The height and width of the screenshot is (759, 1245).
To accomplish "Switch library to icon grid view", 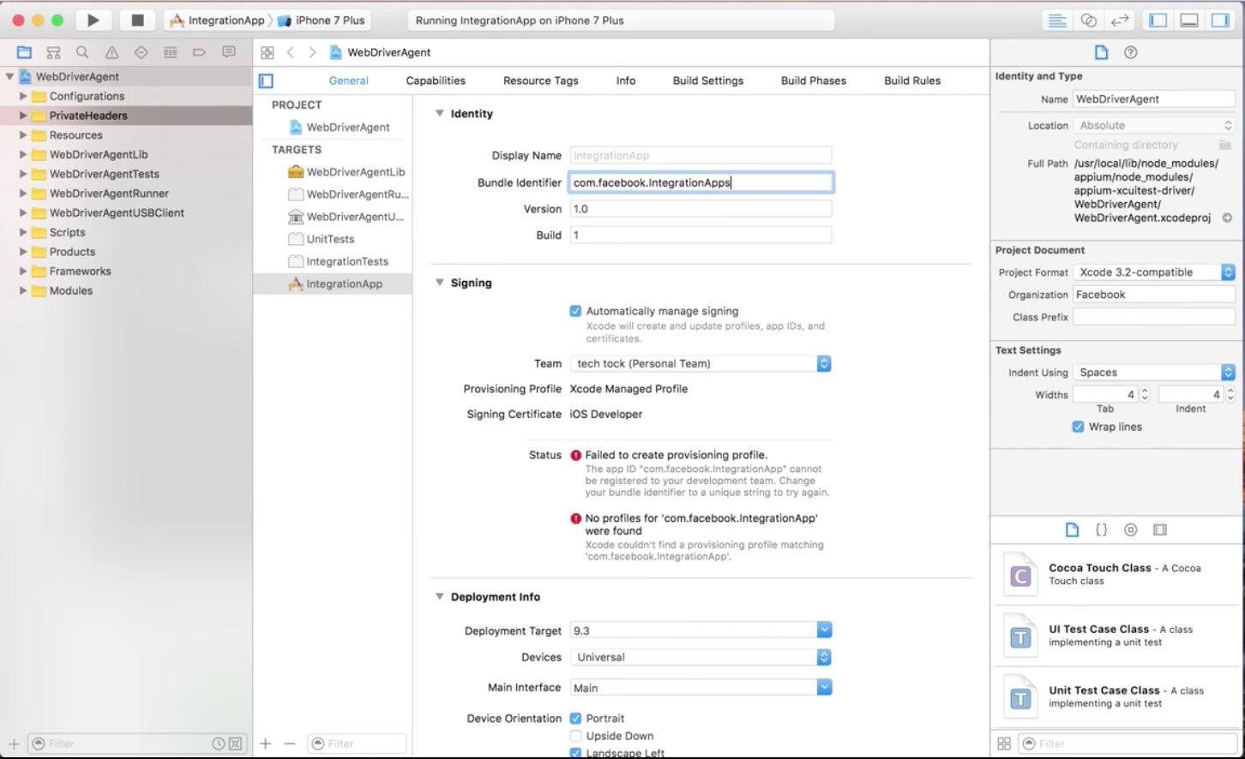I will (1004, 744).
